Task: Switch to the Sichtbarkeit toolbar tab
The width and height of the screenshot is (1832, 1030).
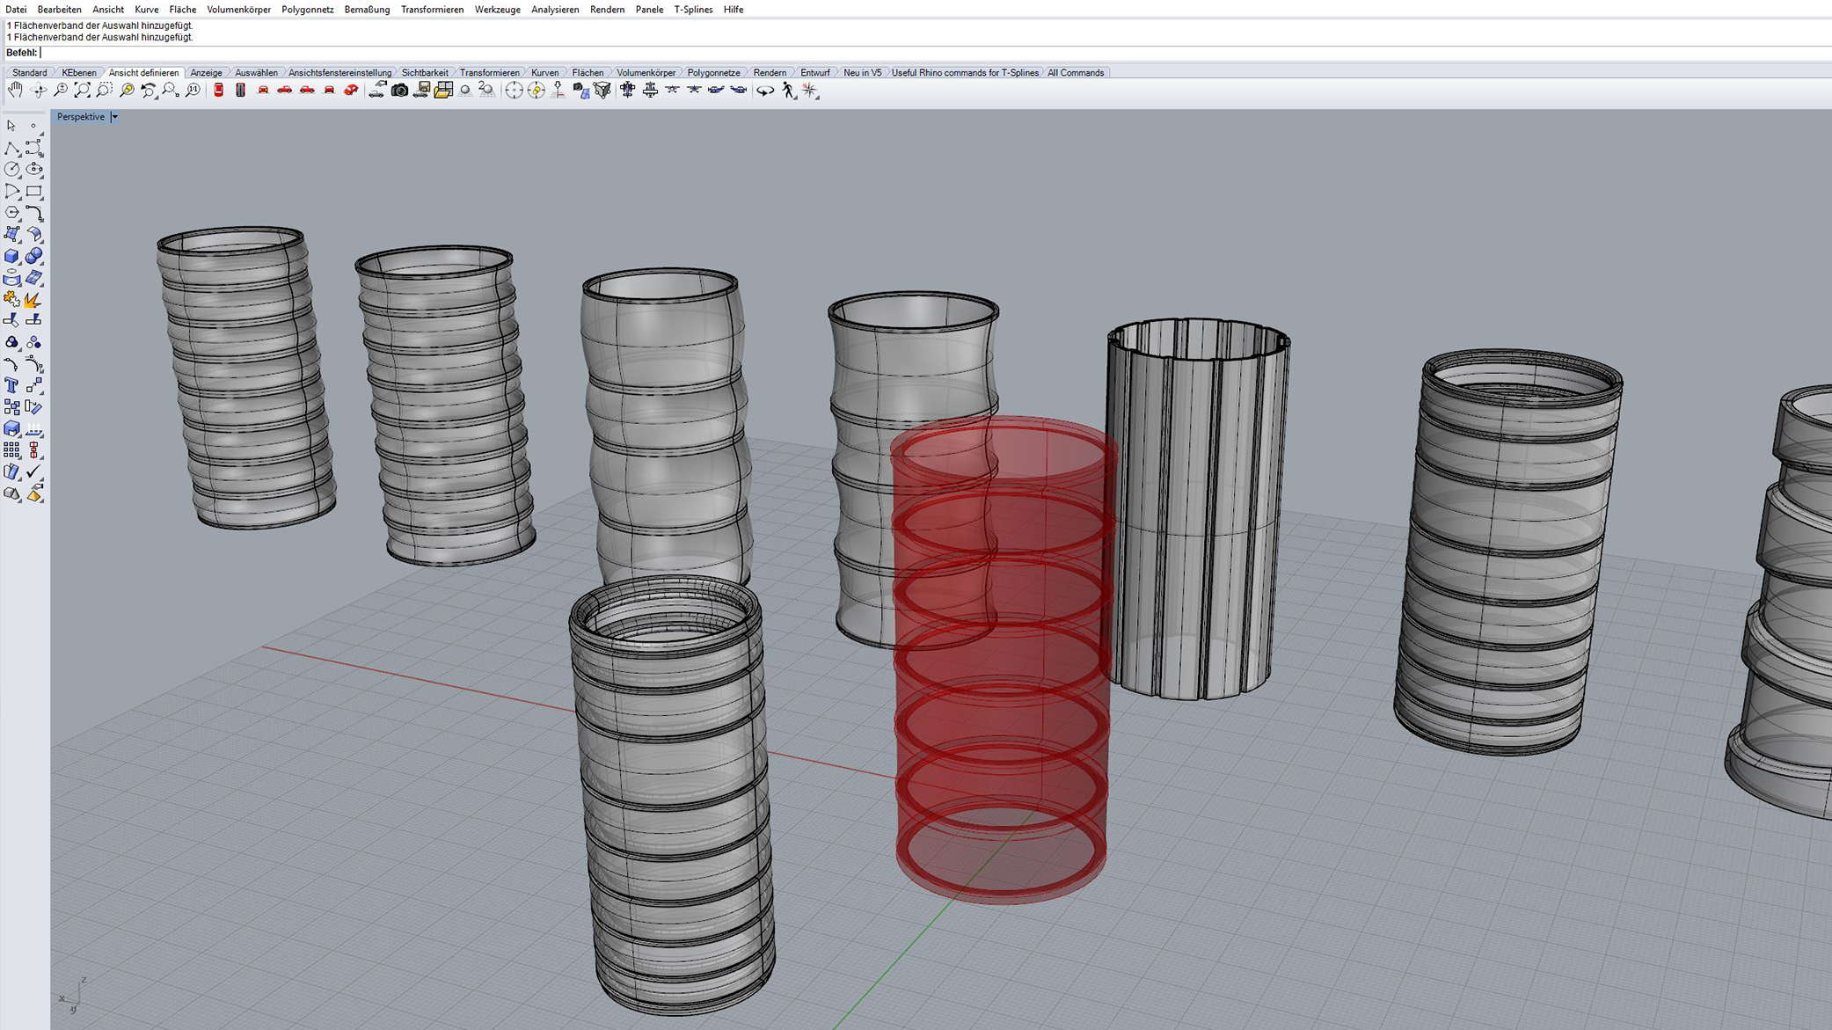Action: point(425,73)
